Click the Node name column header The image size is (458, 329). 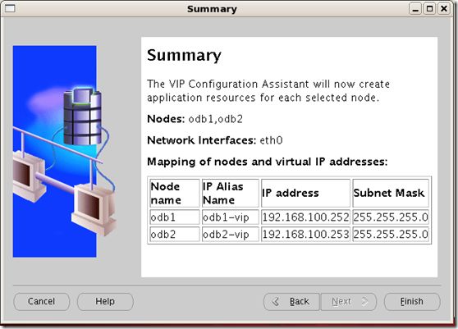(175, 193)
